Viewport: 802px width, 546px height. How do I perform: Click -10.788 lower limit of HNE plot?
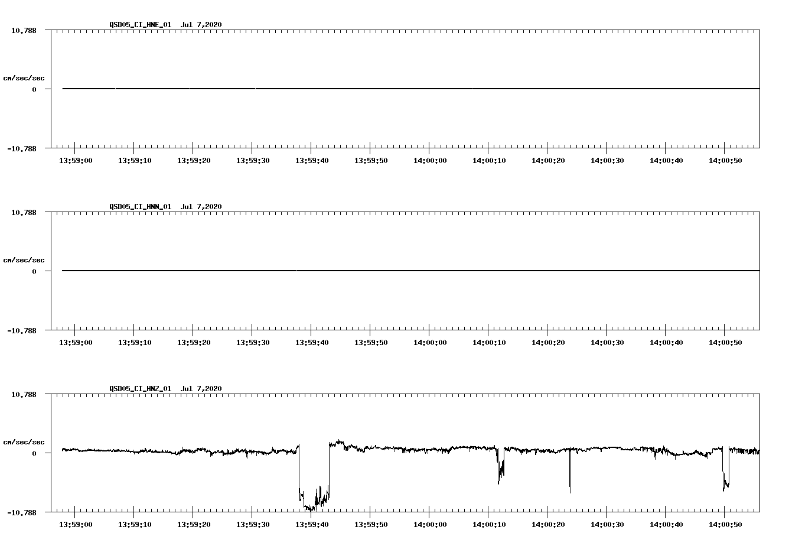(22, 149)
